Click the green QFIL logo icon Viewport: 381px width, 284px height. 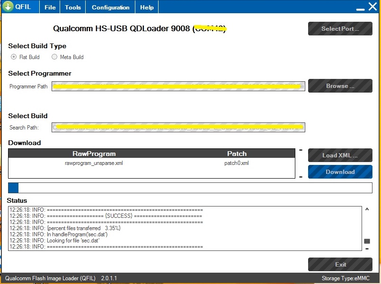point(8,7)
